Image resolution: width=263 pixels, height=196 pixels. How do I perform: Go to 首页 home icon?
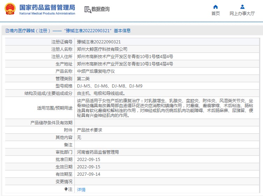click(x=215, y=7)
